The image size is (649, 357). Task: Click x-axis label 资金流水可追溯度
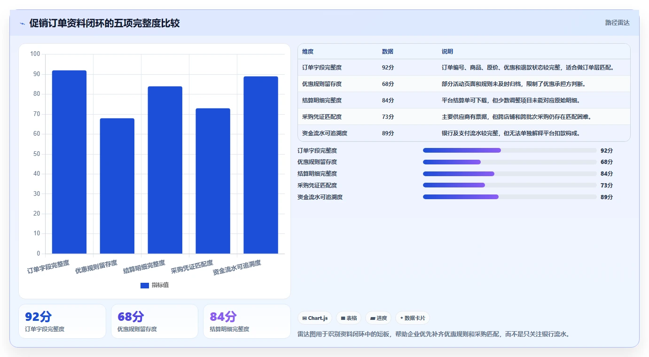pos(237,267)
